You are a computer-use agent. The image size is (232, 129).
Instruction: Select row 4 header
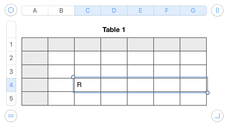11,85
